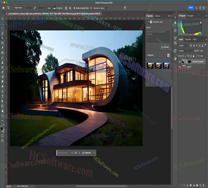Viewport: 208px width, 188px height.
Task: Open crop overlay grid options
Action: [66, 8]
